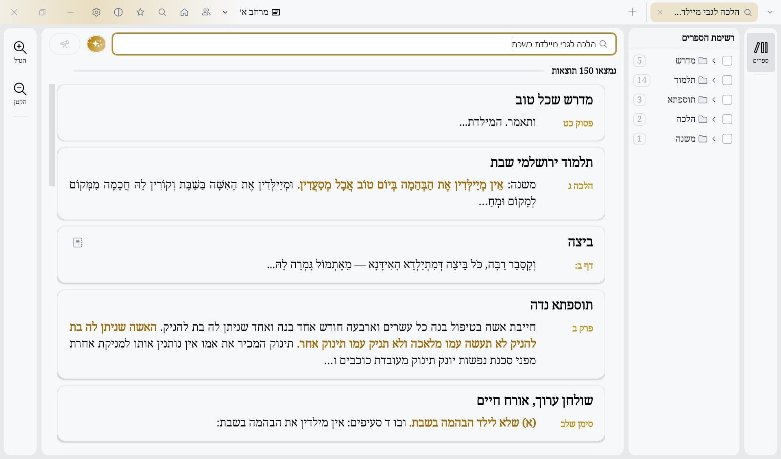The height and width of the screenshot is (459, 781).
Task: Check the הלכה category checkbox
Action: pyautogui.click(x=727, y=119)
